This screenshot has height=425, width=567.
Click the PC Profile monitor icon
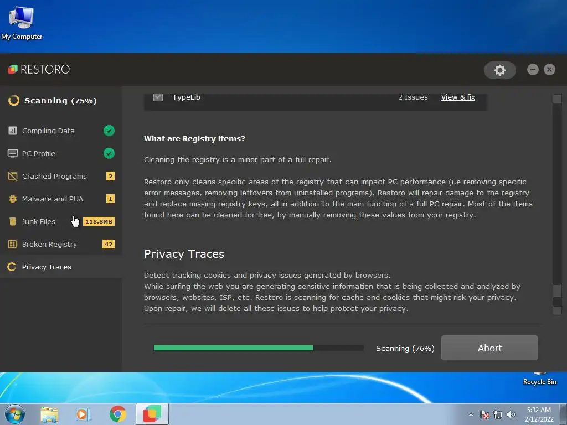(x=13, y=153)
